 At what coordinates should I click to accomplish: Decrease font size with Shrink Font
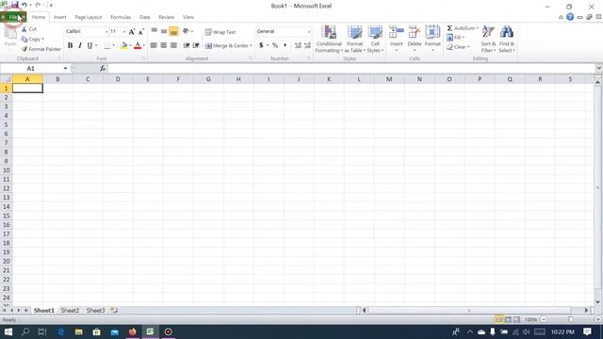pos(141,32)
